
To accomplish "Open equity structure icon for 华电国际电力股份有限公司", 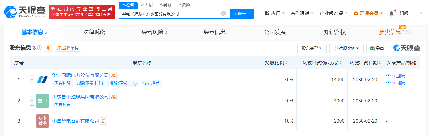I will click(x=113, y=75).
